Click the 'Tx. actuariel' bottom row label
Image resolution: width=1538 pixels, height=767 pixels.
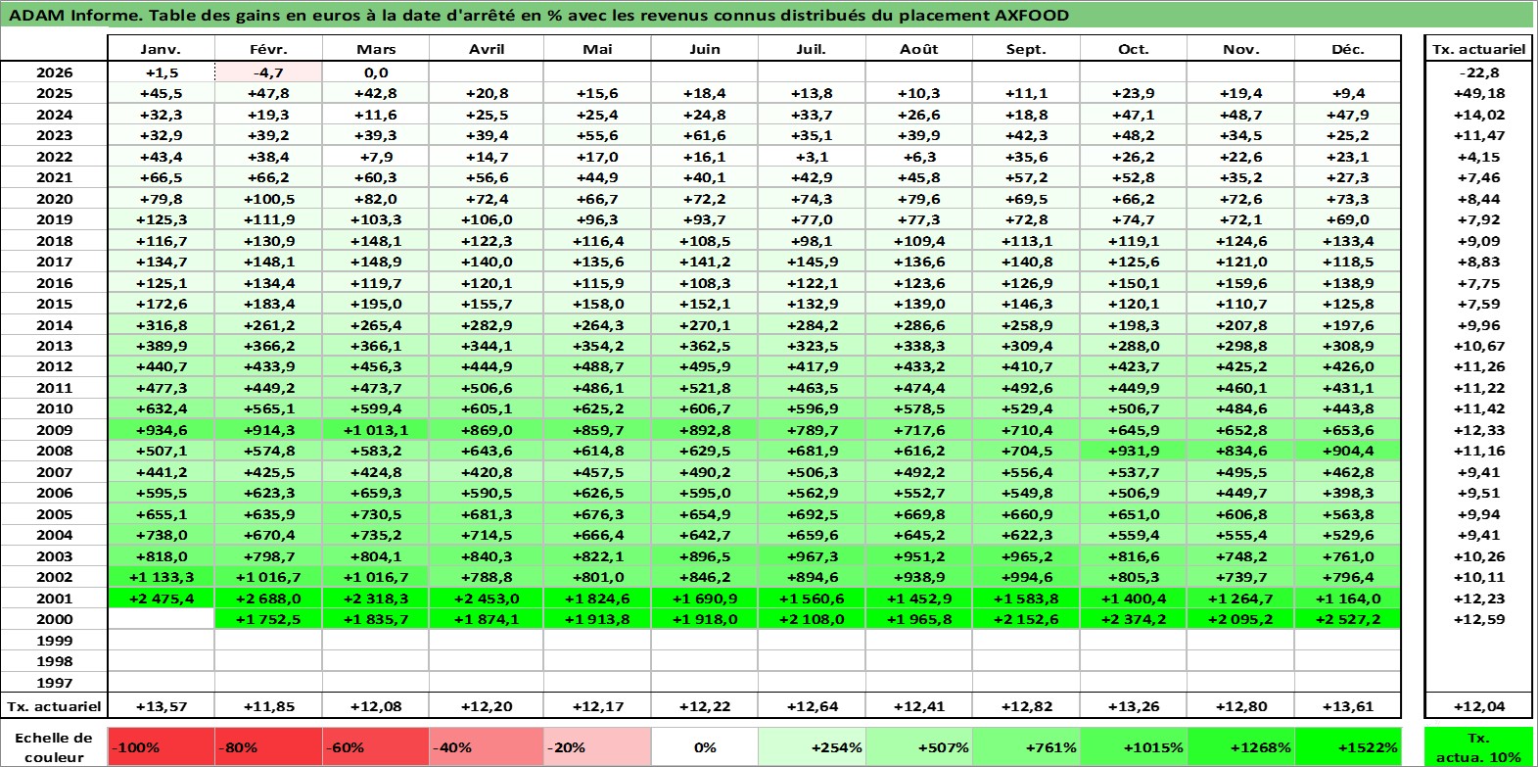pos(54,706)
